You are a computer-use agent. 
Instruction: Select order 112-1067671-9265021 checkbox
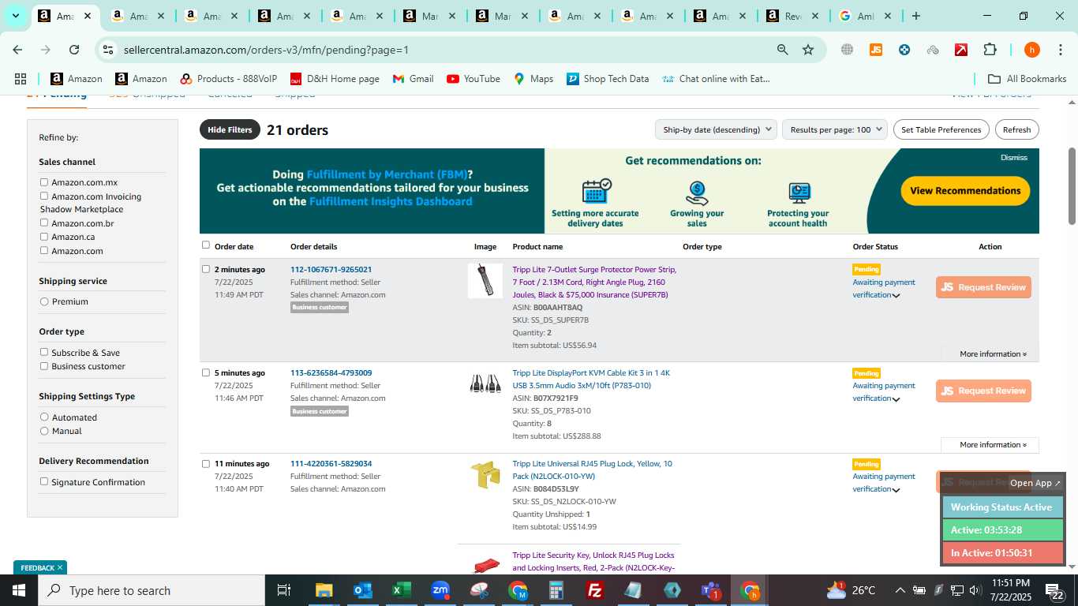tap(206, 269)
